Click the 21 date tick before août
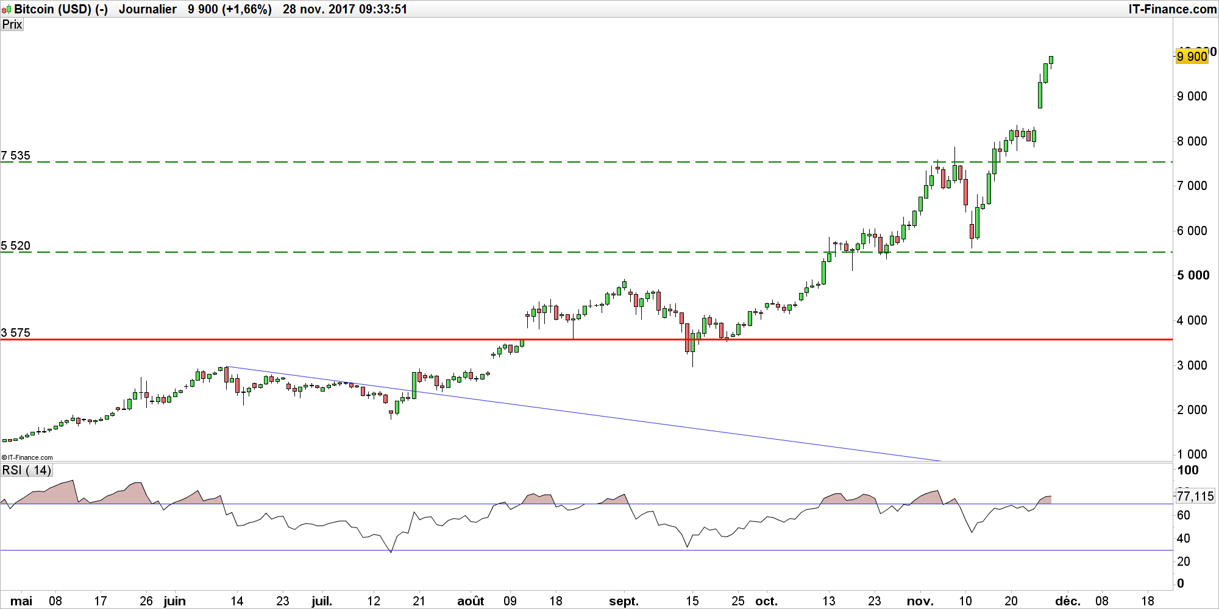Screen dimensions: 1219x609 click(419, 601)
